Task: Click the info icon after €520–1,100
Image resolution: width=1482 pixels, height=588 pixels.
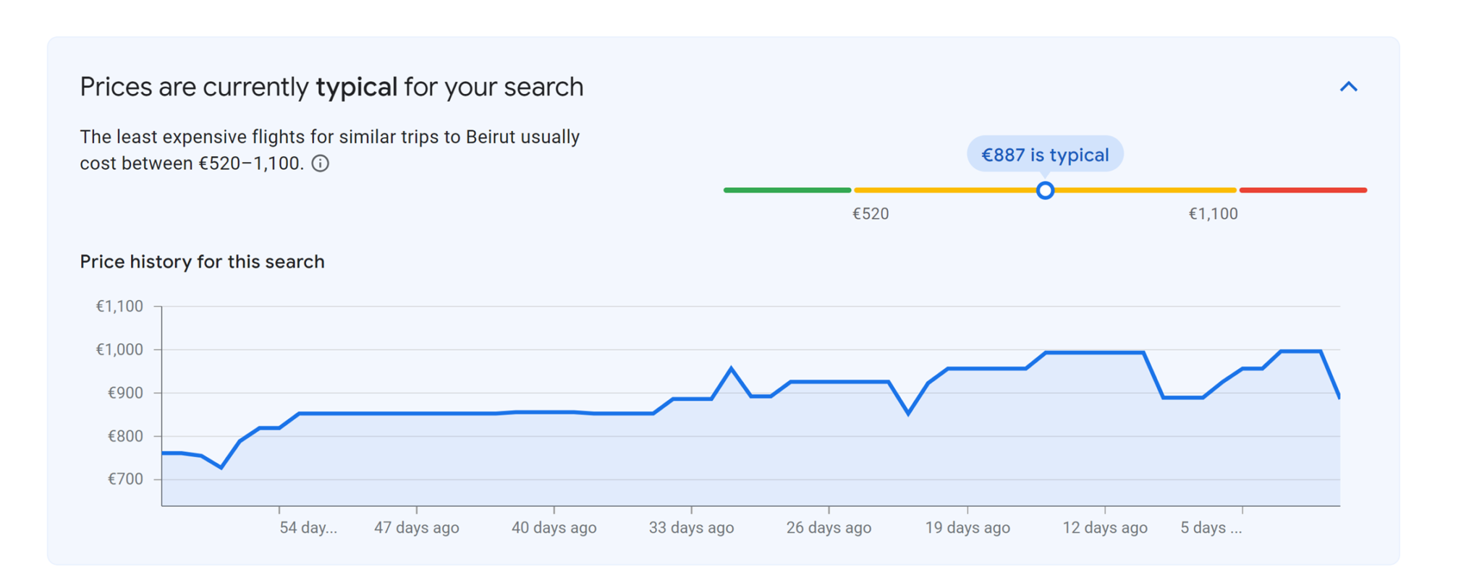Action: (x=320, y=163)
